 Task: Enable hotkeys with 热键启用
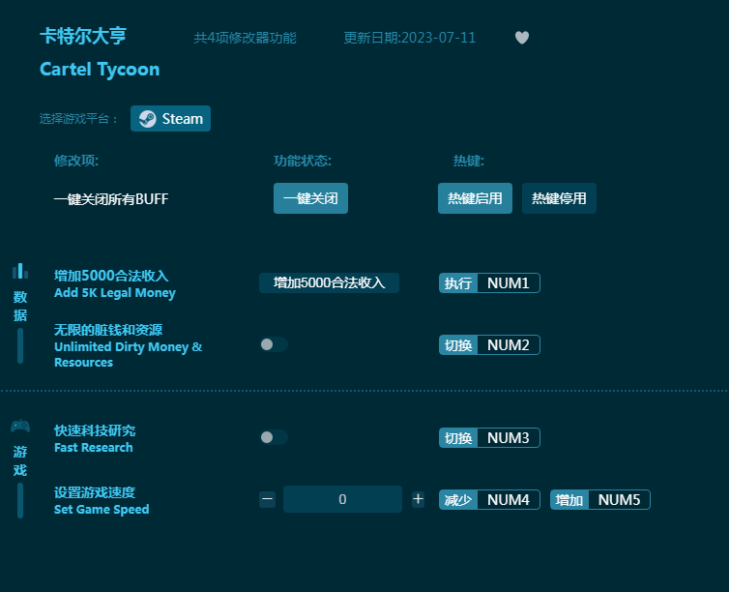475,198
